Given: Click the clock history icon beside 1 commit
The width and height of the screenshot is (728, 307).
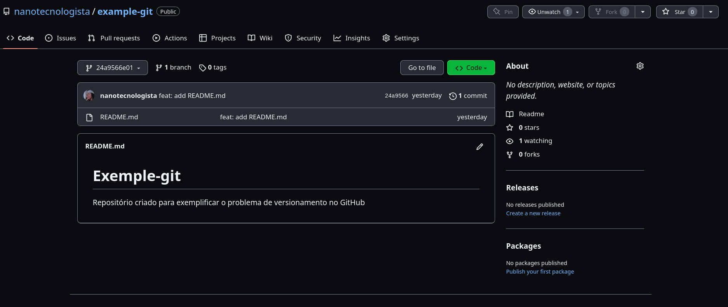Looking at the screenshot, I should 453,96.
